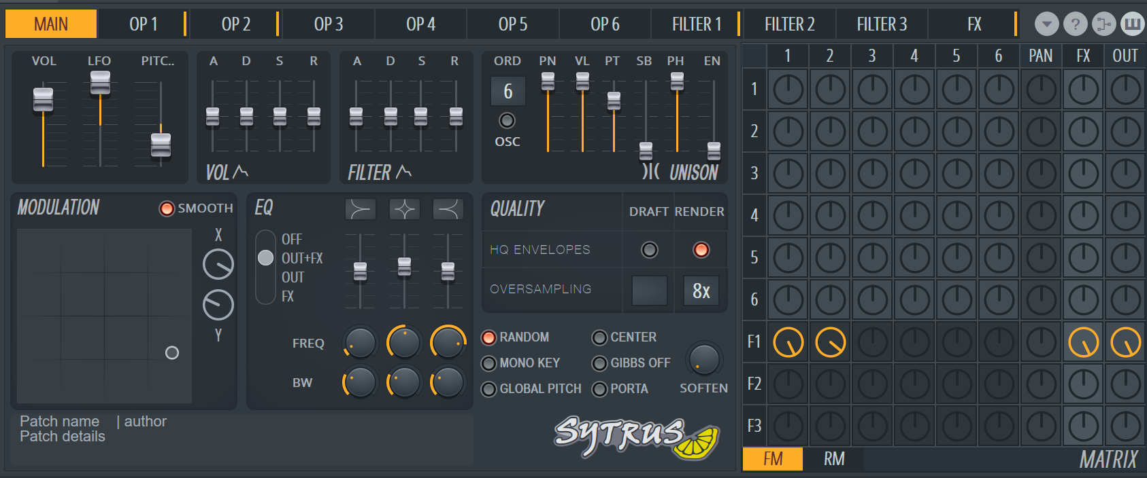1147x478 pixels.
Task: Enable the MONO KEY option
Action: [488, 363]
